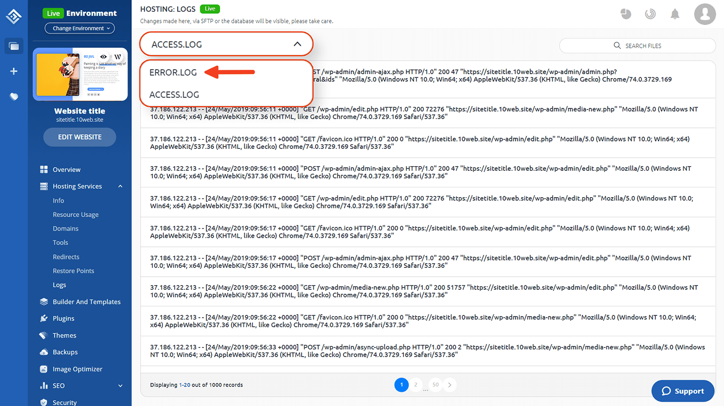The height and width of the screenshot is (406, 724).
Task: Select the websites panel icon in leftmost sidebar
Action: (x=14, y=46)
